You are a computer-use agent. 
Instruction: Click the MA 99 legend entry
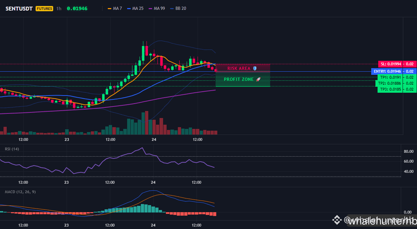coord(157,8)
